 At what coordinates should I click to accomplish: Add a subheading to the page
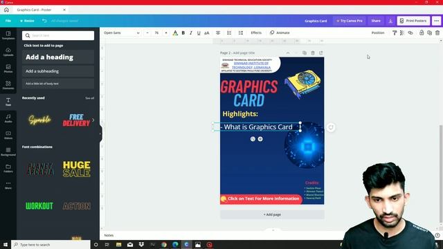(x=58, y=71)
